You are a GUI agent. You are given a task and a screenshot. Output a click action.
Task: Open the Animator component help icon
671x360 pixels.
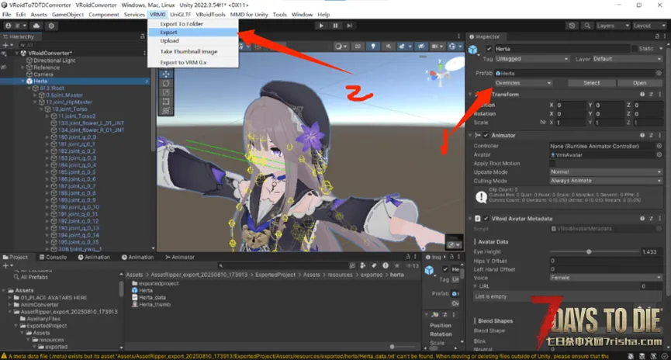tap(642, 135)
